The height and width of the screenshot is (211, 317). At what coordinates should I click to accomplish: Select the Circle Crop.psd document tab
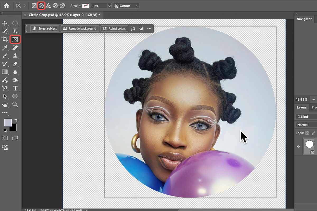64,15
